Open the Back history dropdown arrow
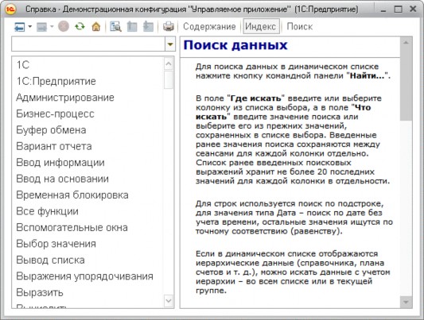Image resolution: width=424 pixels, height=320 pixels. coord(30,26)
